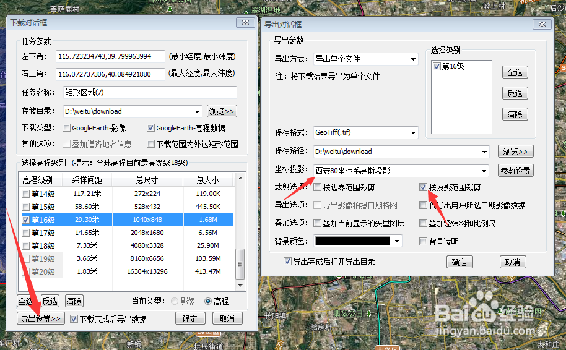Uncheck 第16级 in export level list
566x350 pixels.
click(437, 66)
